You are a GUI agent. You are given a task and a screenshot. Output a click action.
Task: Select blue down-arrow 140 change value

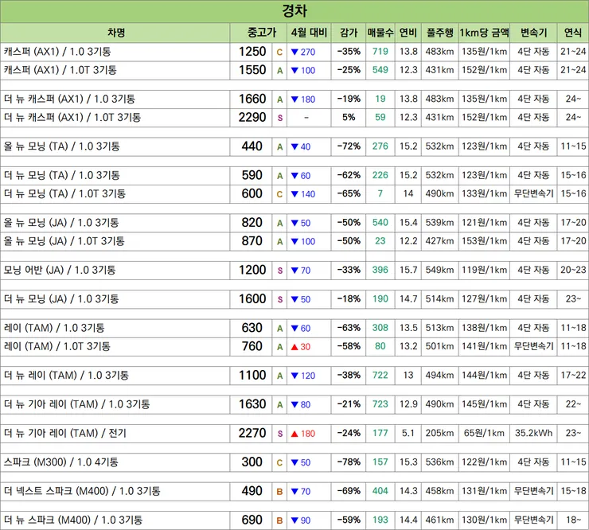pos(303,194)
